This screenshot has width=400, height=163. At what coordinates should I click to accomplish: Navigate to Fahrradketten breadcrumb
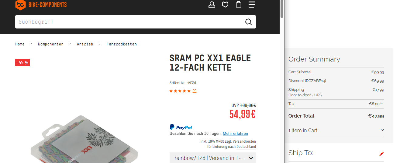[122, 44]
